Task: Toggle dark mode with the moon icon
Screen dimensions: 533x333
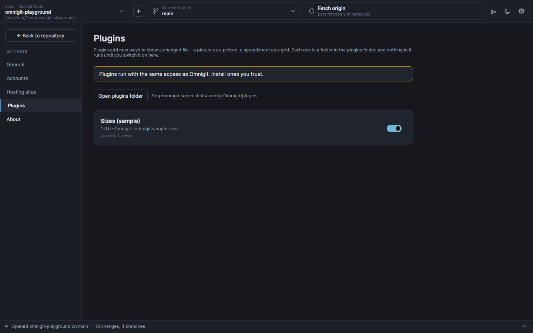Action: (x=507, y=11)
